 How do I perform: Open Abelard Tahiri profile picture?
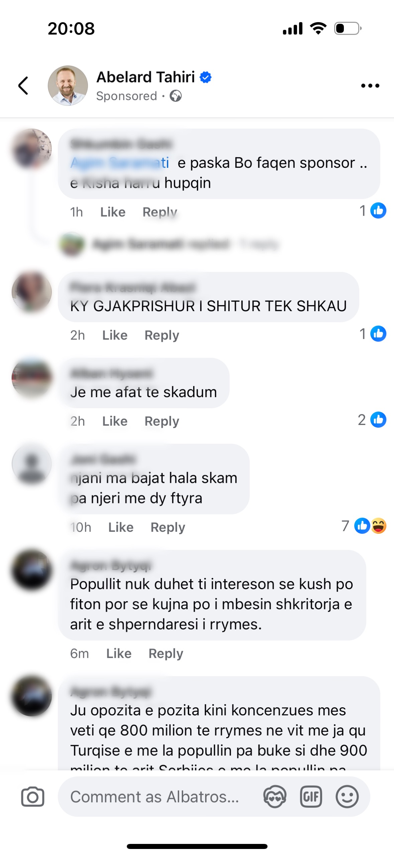(68, 86)
